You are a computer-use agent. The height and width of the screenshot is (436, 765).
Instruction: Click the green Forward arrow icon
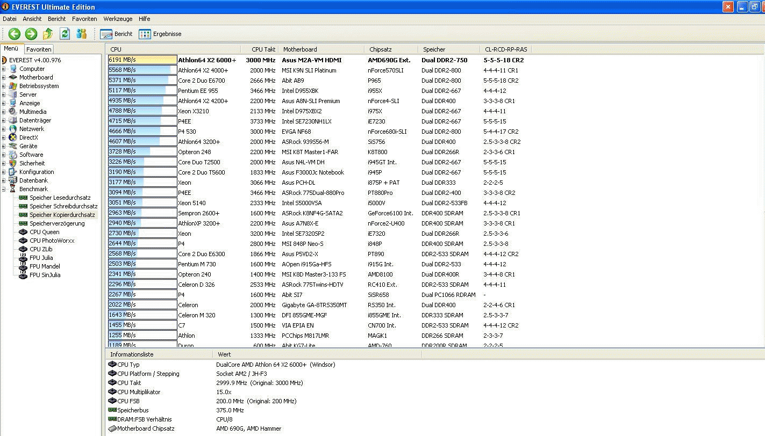click(31, 34)
